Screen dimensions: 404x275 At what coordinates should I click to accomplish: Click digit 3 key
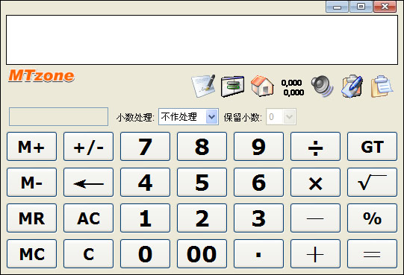click(258, 218)
